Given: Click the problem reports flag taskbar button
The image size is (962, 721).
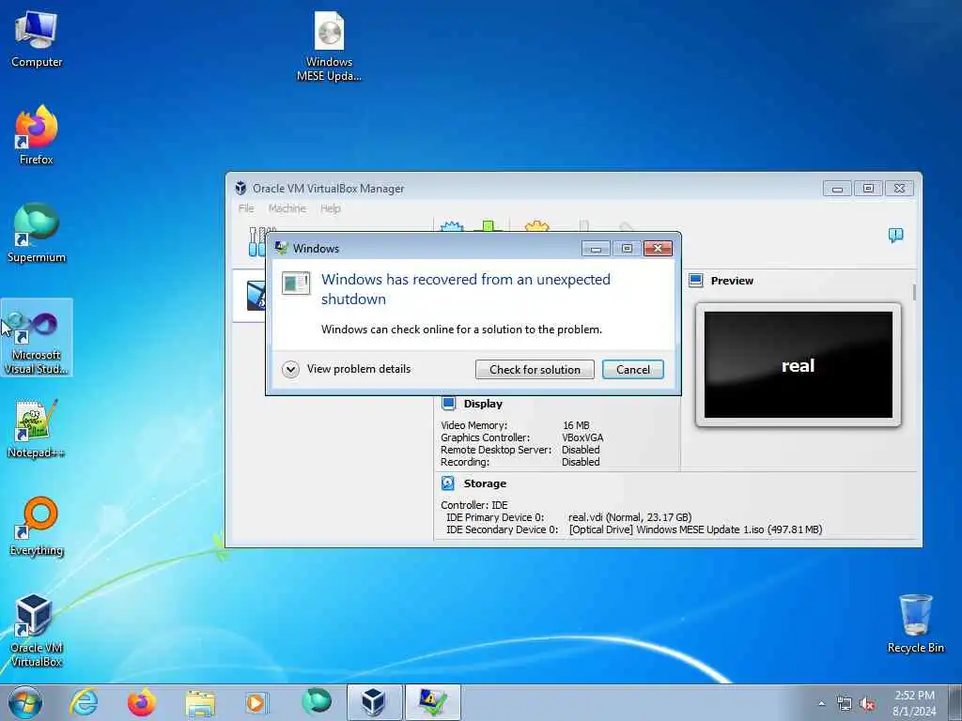Looking at the screenshot, I should point(433,702).
